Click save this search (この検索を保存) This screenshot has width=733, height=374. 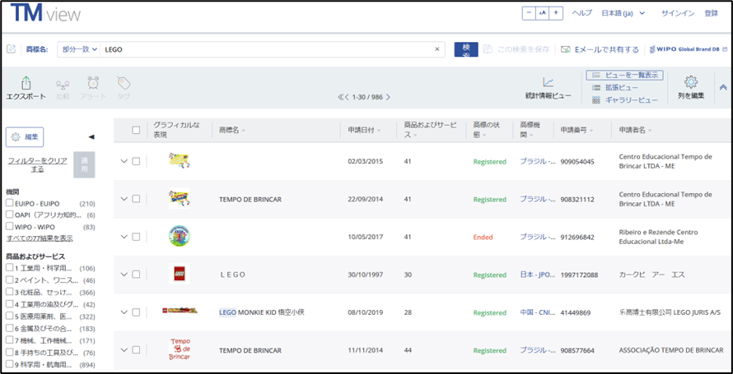point(516,49)
